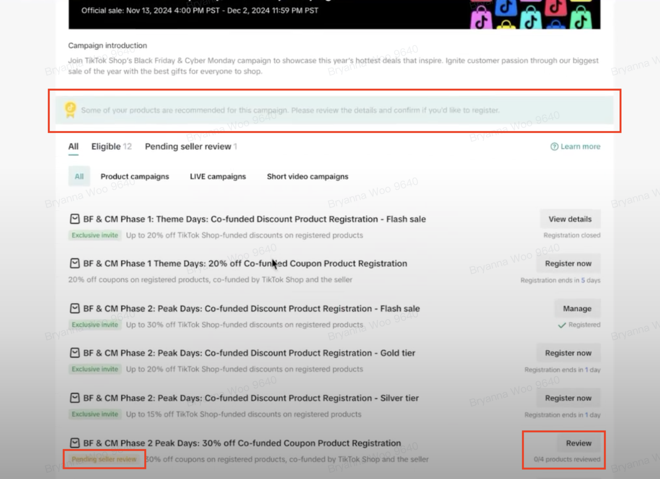The width and height of the screenshot is (660, 479).
Task: Click bag icon next to Silver tier campaign
Action: tap(74, 398)
